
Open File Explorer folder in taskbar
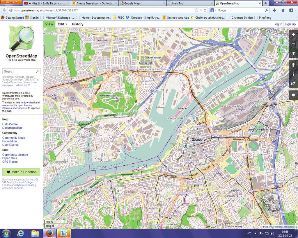pyautogui.click(x=35, y=233)
